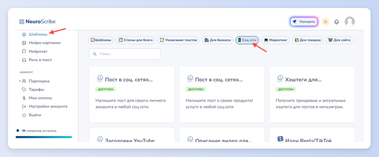Open the Партнерка menu item
379x157 pixels.
pyautogui.click(x=39, y=81)
